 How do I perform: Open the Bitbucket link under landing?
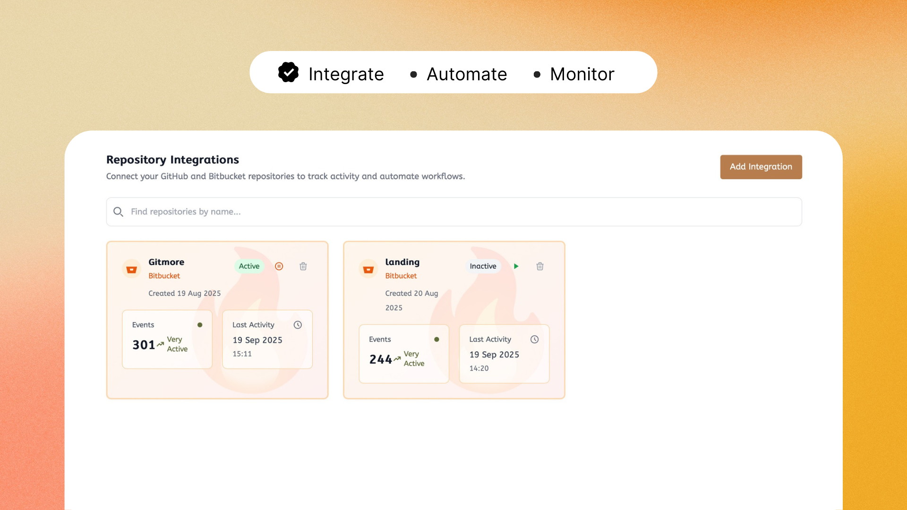click(x=400, y=276)
